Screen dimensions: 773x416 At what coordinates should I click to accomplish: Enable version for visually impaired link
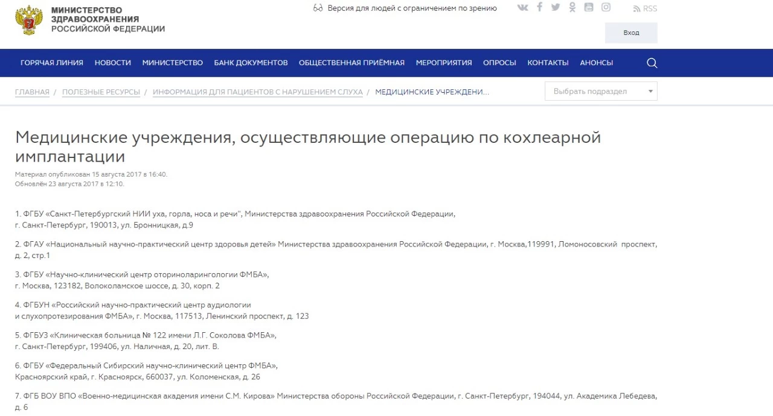tap(405, 8)
